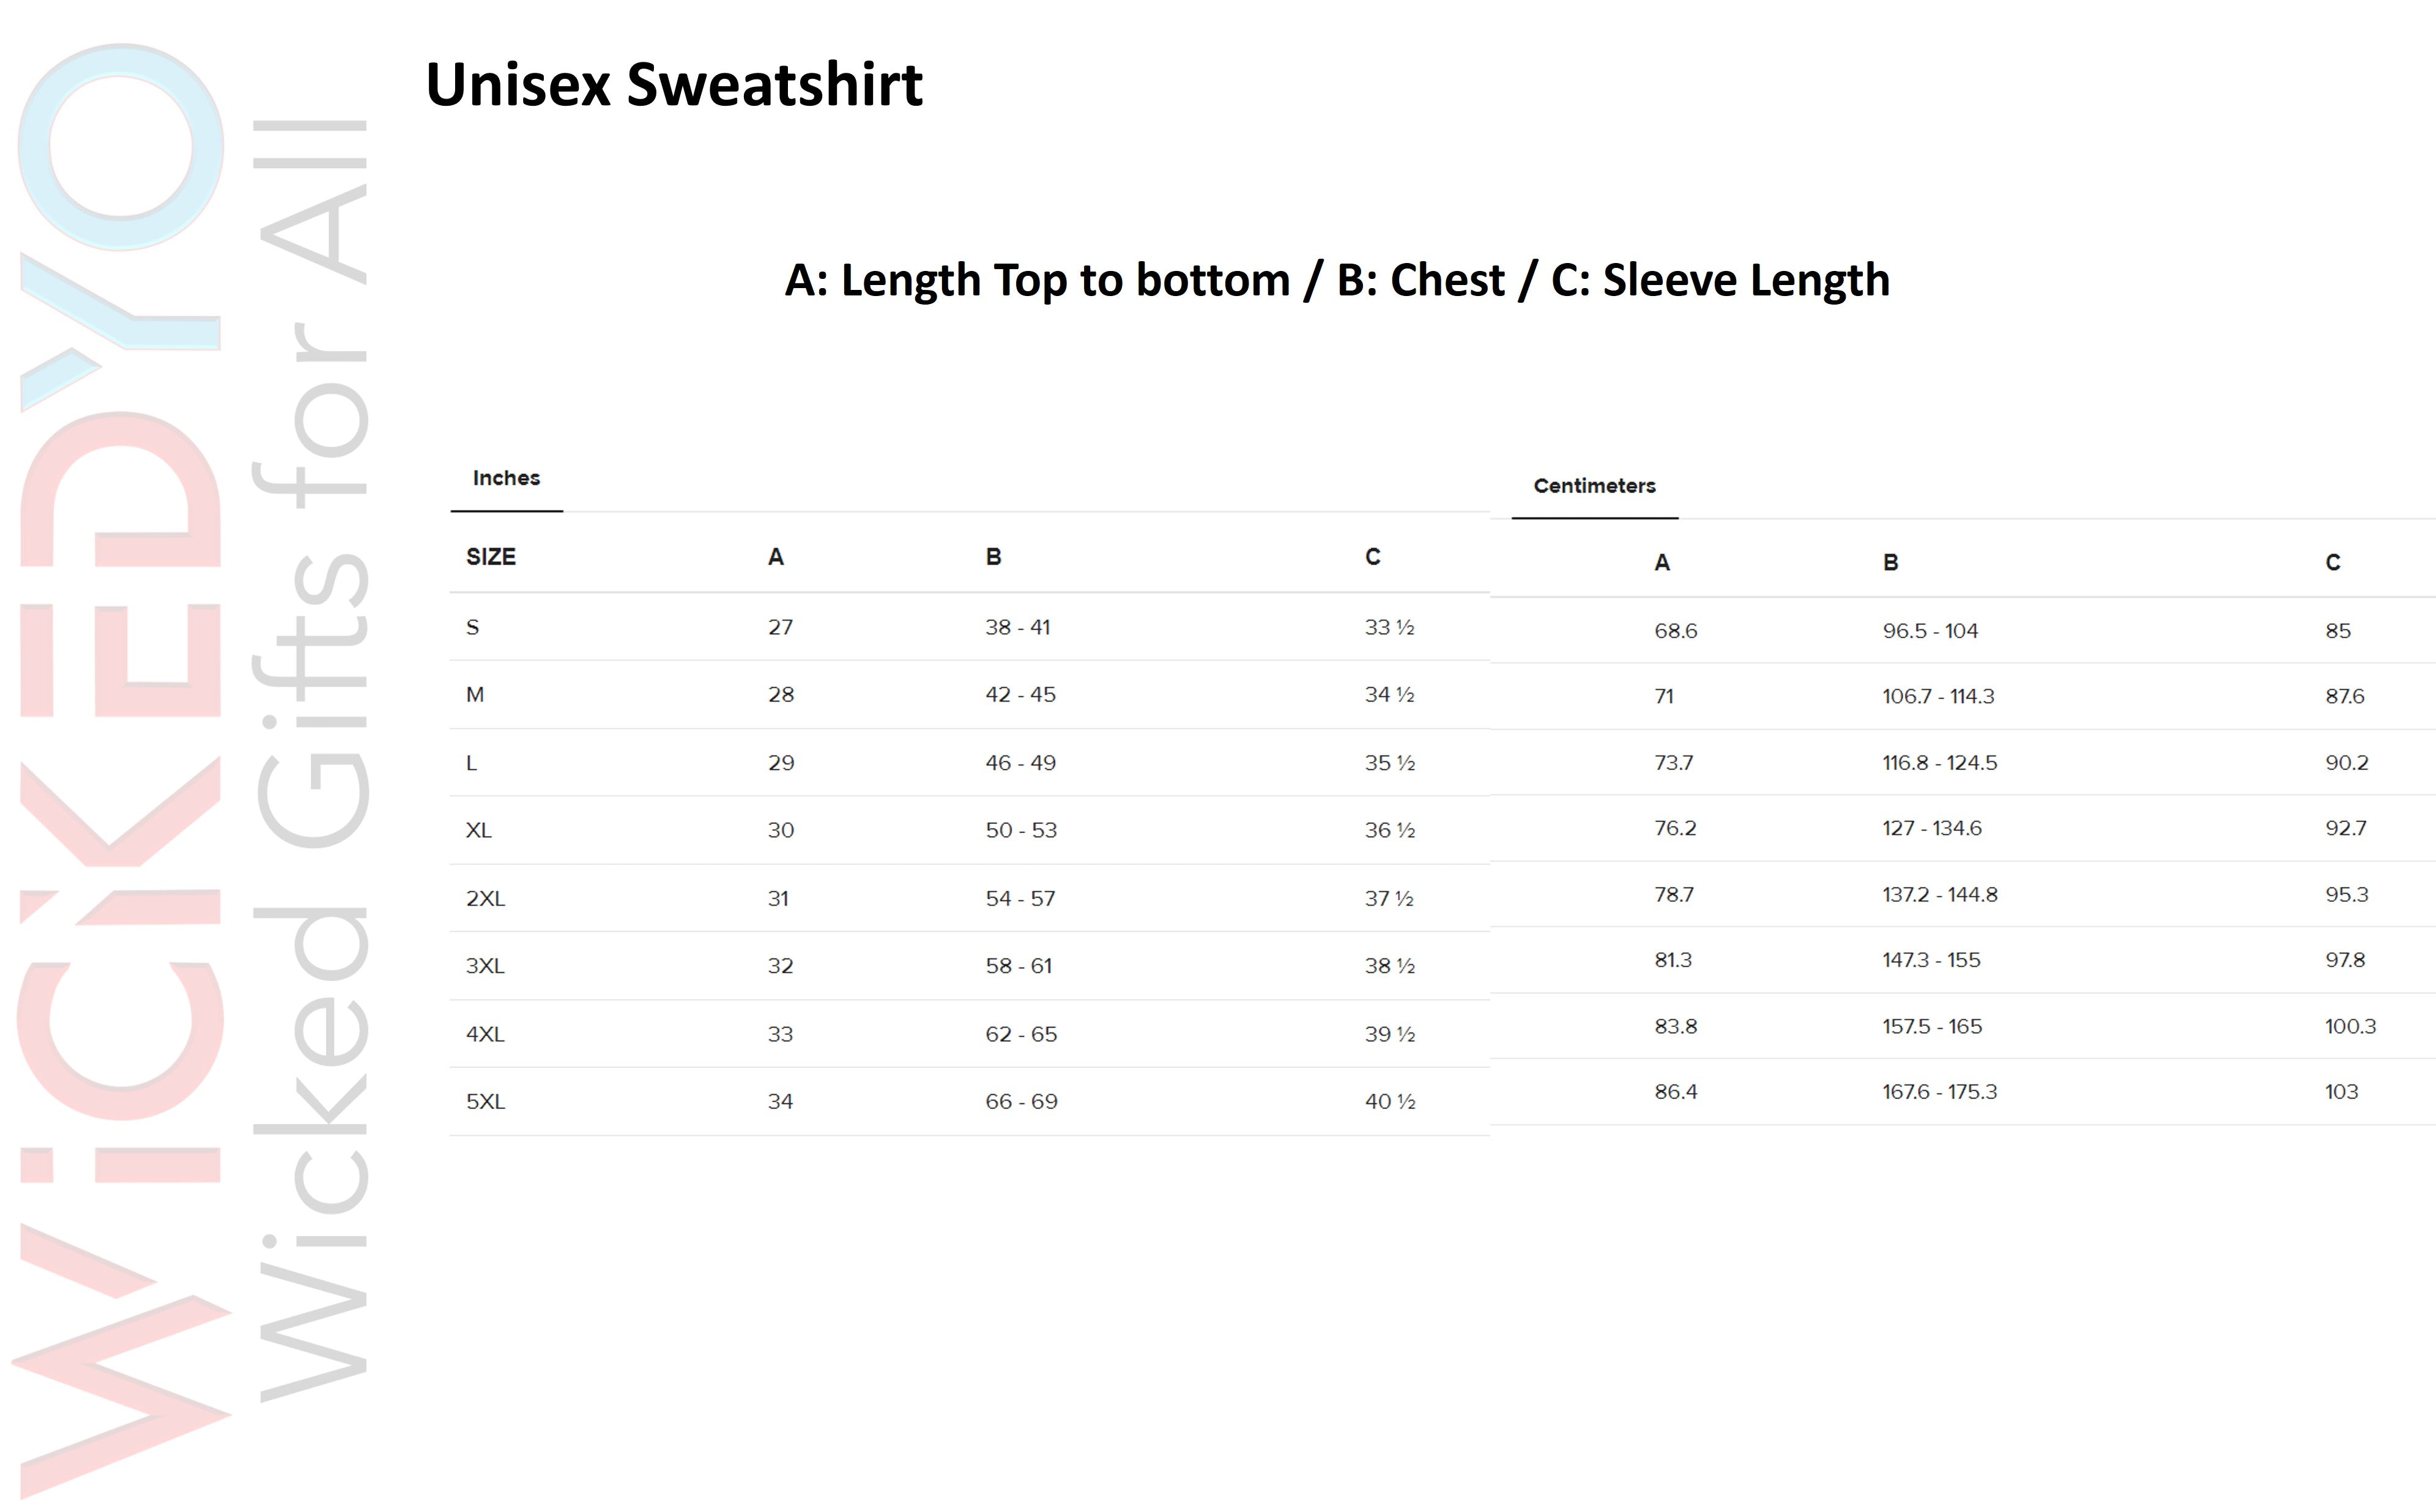Click the SIZE column header

(x=491, y=557)
